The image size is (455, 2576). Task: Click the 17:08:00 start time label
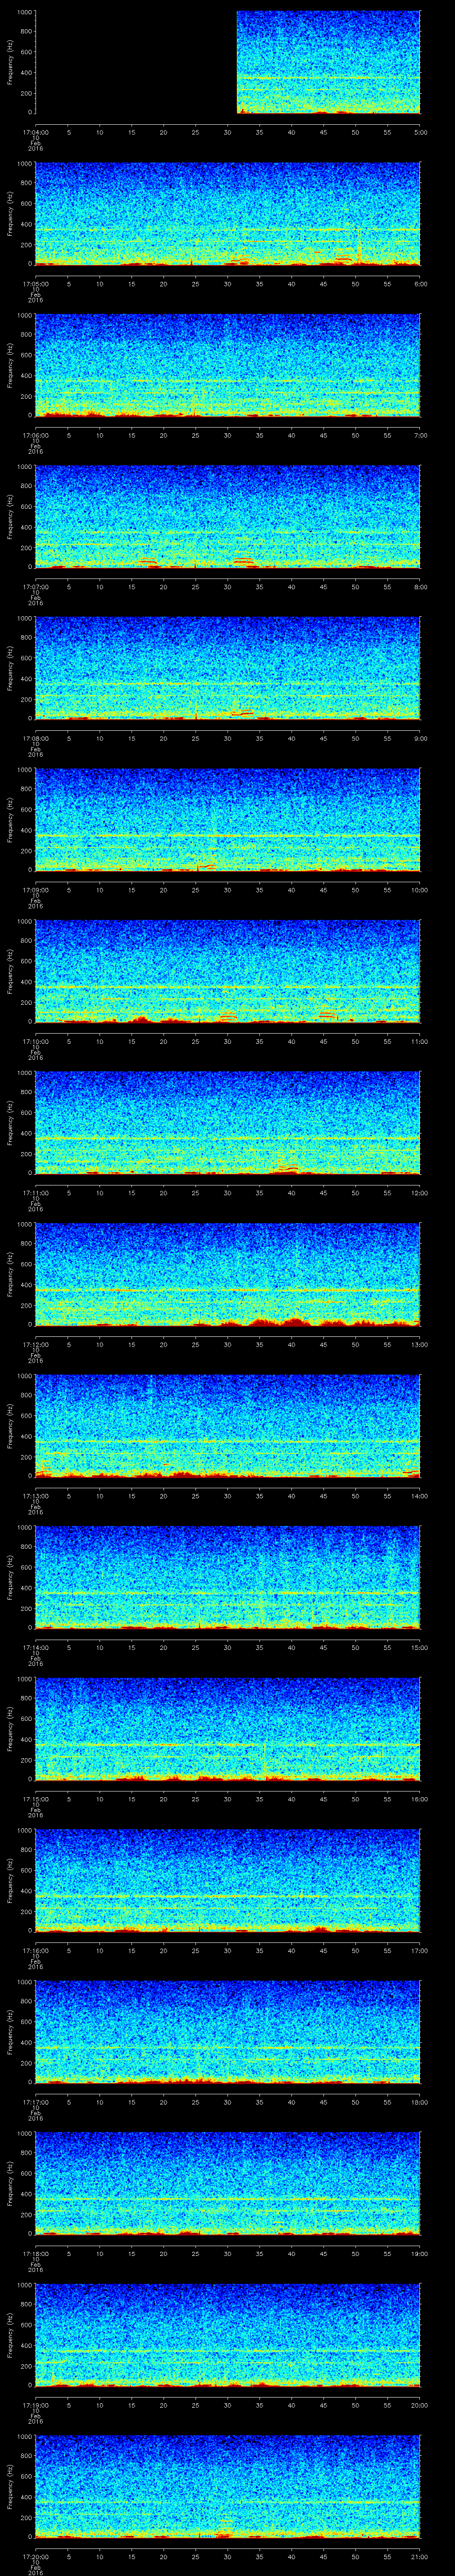click(35, 738)
